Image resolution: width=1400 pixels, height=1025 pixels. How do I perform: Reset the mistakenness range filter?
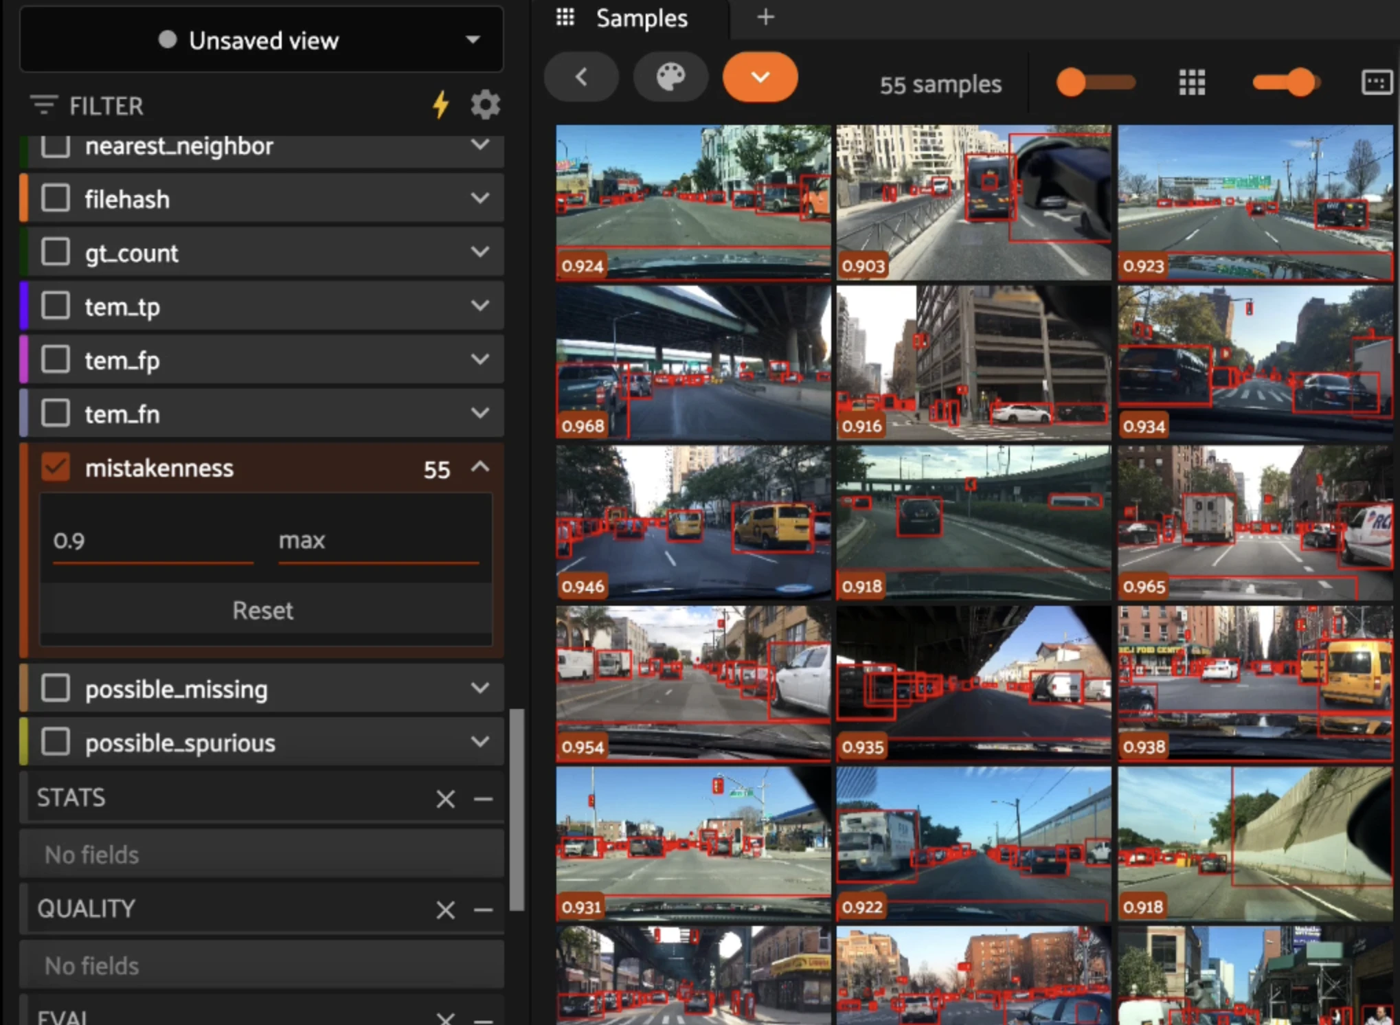[x=263, y=610]
